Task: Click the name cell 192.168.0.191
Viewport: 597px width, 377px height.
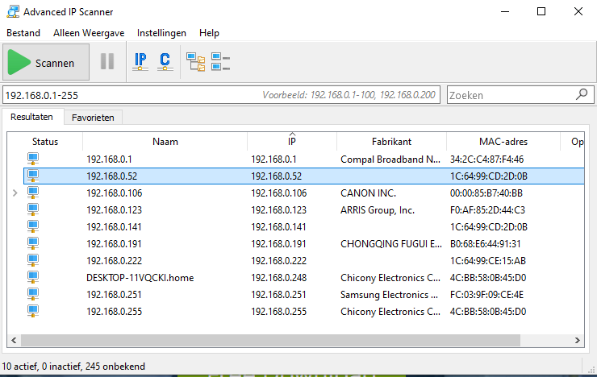Action: click(114, 244)
